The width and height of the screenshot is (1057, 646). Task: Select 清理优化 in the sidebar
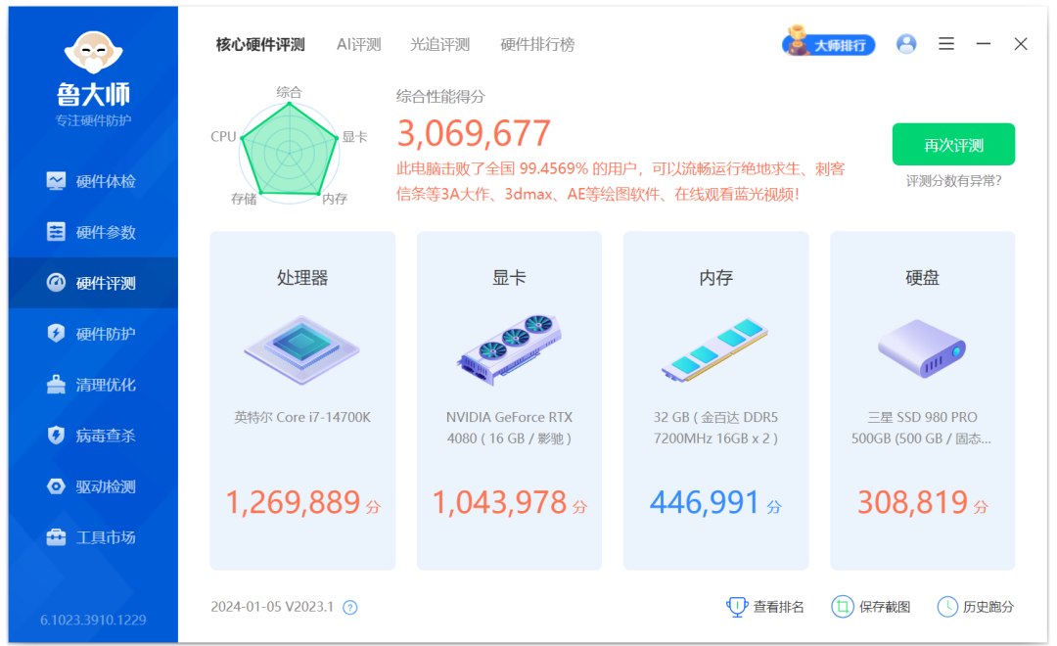93,385
